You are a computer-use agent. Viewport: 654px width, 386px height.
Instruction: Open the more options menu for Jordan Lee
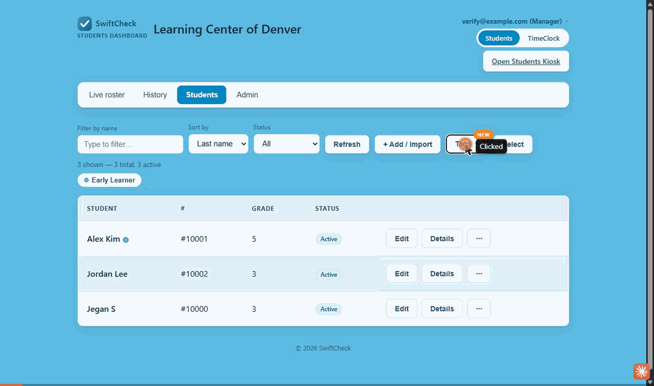479,274
